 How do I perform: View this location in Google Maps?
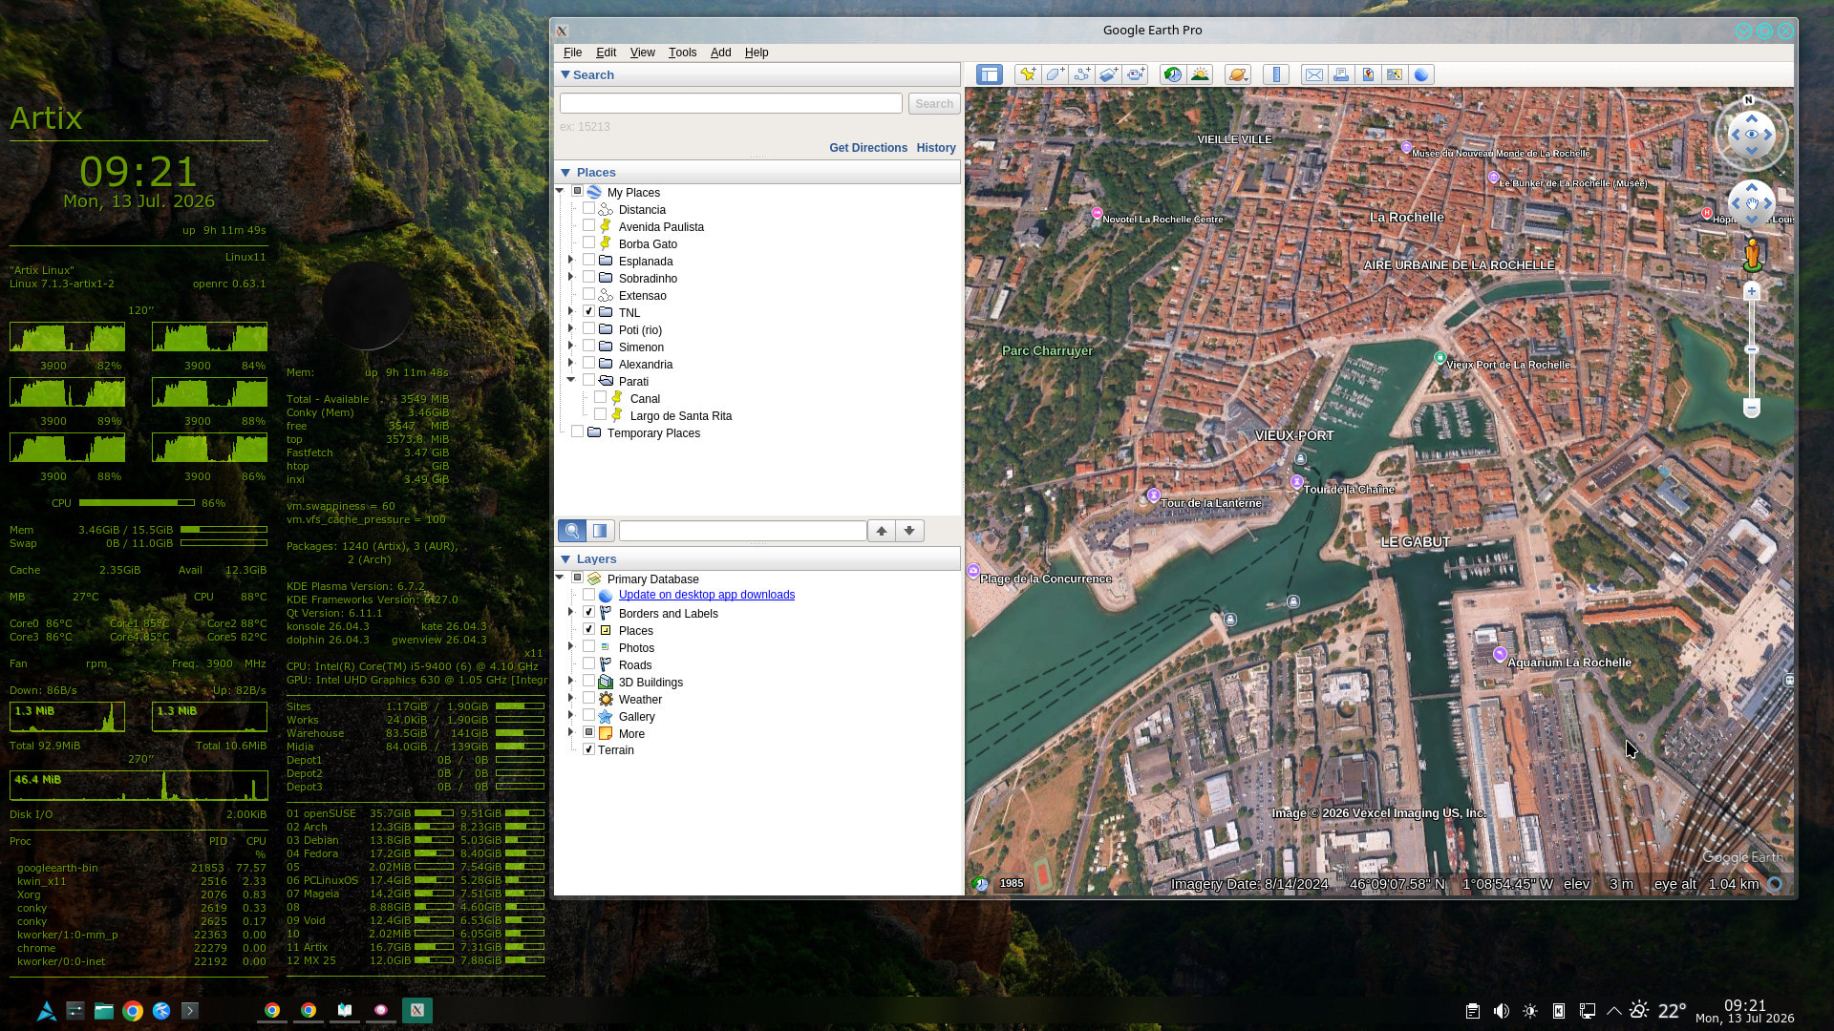tap(1395, 74)
